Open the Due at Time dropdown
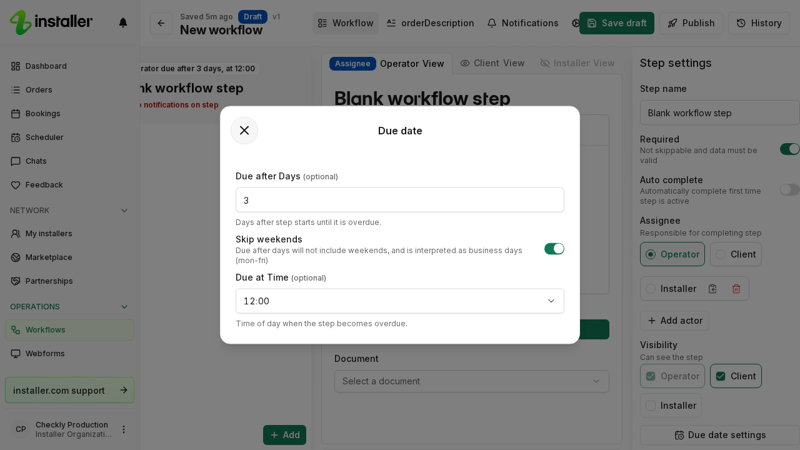 pos(400,301)
